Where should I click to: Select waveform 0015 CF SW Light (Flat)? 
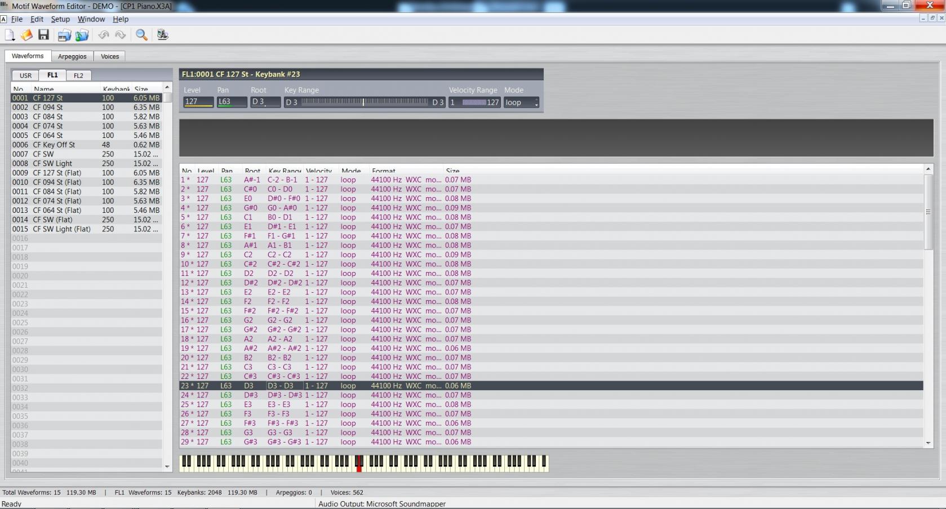pyautogui.click(x=87, y=229)
